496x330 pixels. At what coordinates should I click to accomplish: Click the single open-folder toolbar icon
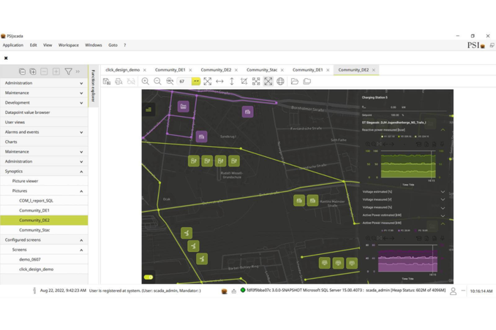click(295, 82)
